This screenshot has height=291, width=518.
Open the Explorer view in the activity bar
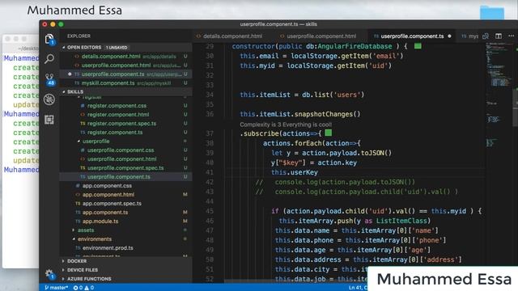(49, 40)
